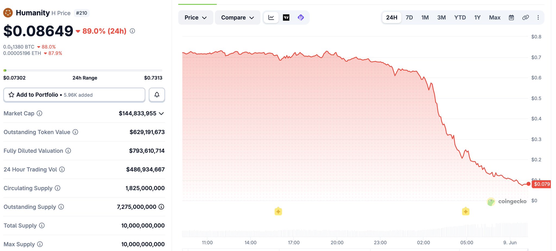Click the Add to Portfolio button
Viewport: 556px width, 251px height.
pos(74,95)
